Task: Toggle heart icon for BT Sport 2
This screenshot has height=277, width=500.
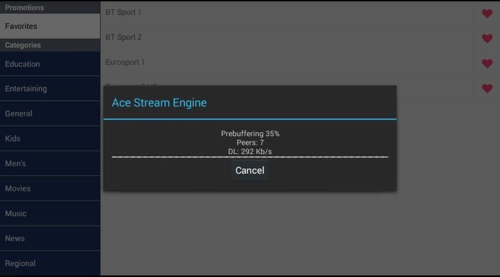Action: tap(487, 39)
